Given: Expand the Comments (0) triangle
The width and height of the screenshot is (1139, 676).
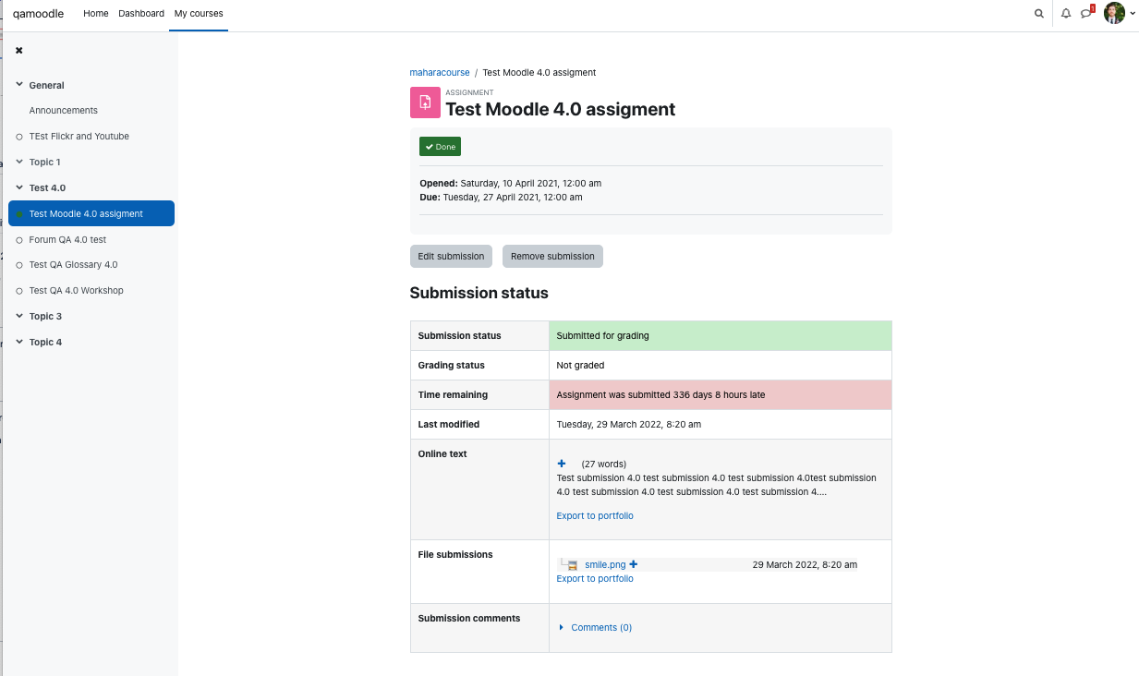Looking at the screenshot, I should coord(562,628).
